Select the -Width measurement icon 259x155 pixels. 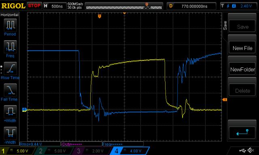[10, 133]
